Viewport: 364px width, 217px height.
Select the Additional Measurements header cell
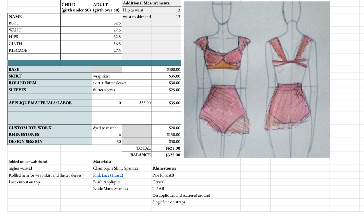coord(152,3)
